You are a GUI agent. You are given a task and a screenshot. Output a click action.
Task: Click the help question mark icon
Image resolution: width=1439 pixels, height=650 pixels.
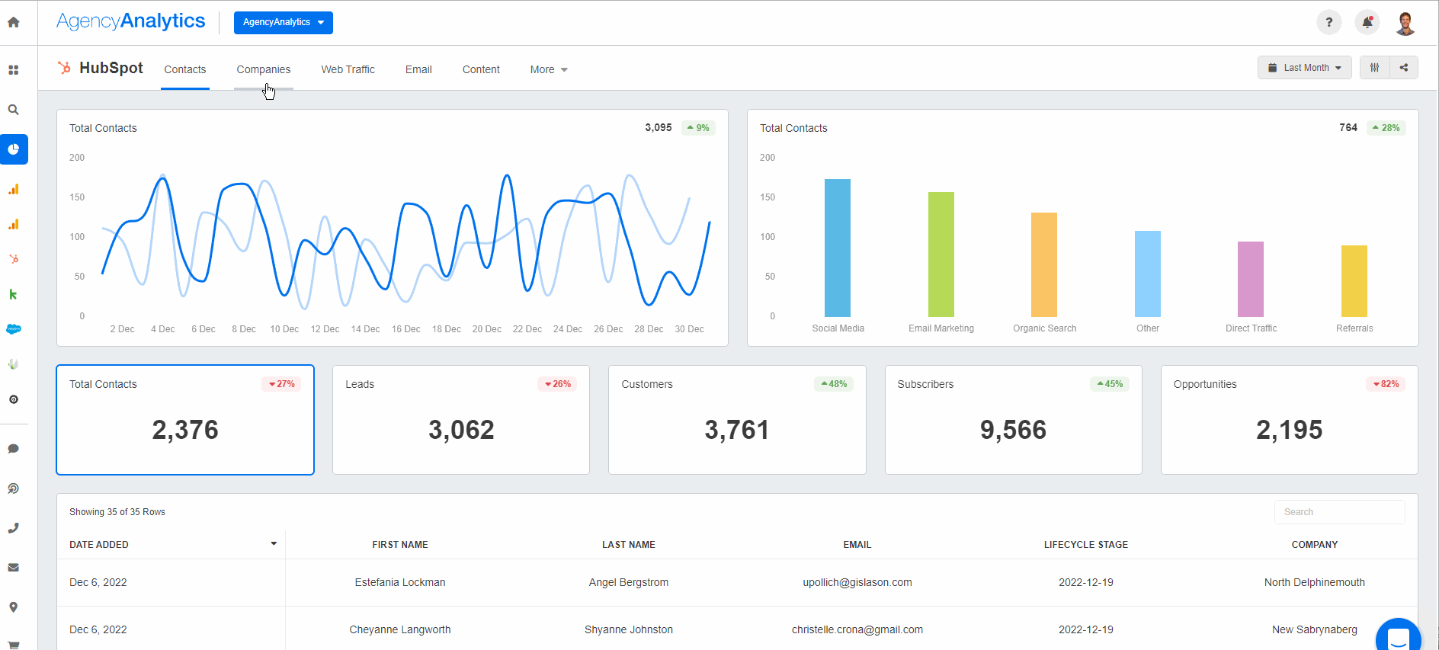click(x=1329, y=22)
